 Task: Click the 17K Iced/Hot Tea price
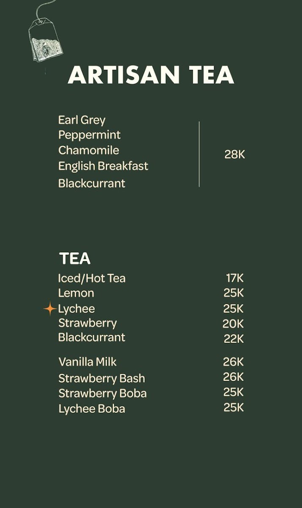[235, 278]
